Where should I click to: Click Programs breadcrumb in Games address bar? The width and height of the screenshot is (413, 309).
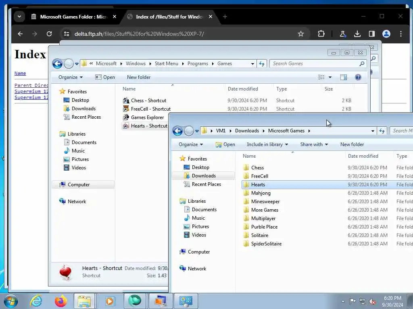[198, 64]
